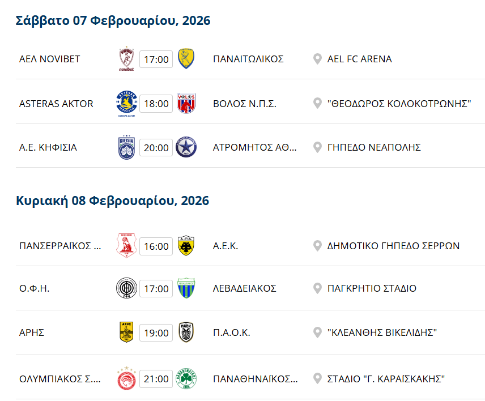Click the Levadiakos green-and-blue crest

point(186,288)
